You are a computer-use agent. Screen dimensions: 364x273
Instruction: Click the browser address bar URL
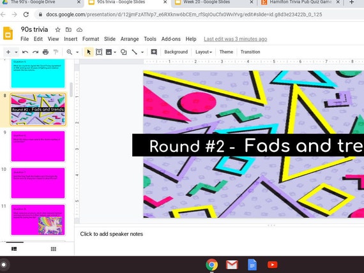184,15
